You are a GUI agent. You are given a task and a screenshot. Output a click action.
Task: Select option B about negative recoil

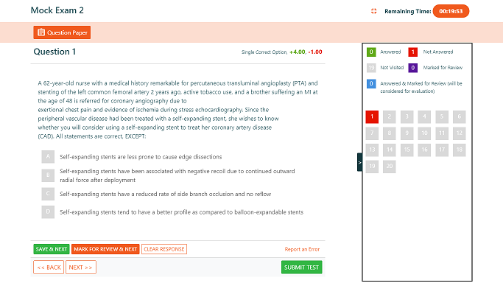click(x=48, y=175)
